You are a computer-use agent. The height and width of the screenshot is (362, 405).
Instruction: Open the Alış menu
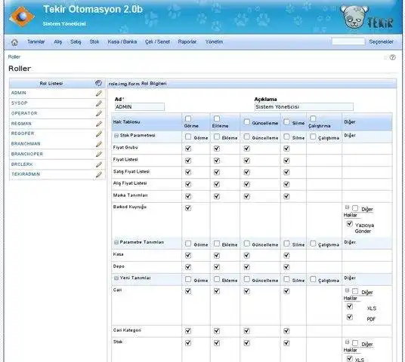click(x=58, y=41)
